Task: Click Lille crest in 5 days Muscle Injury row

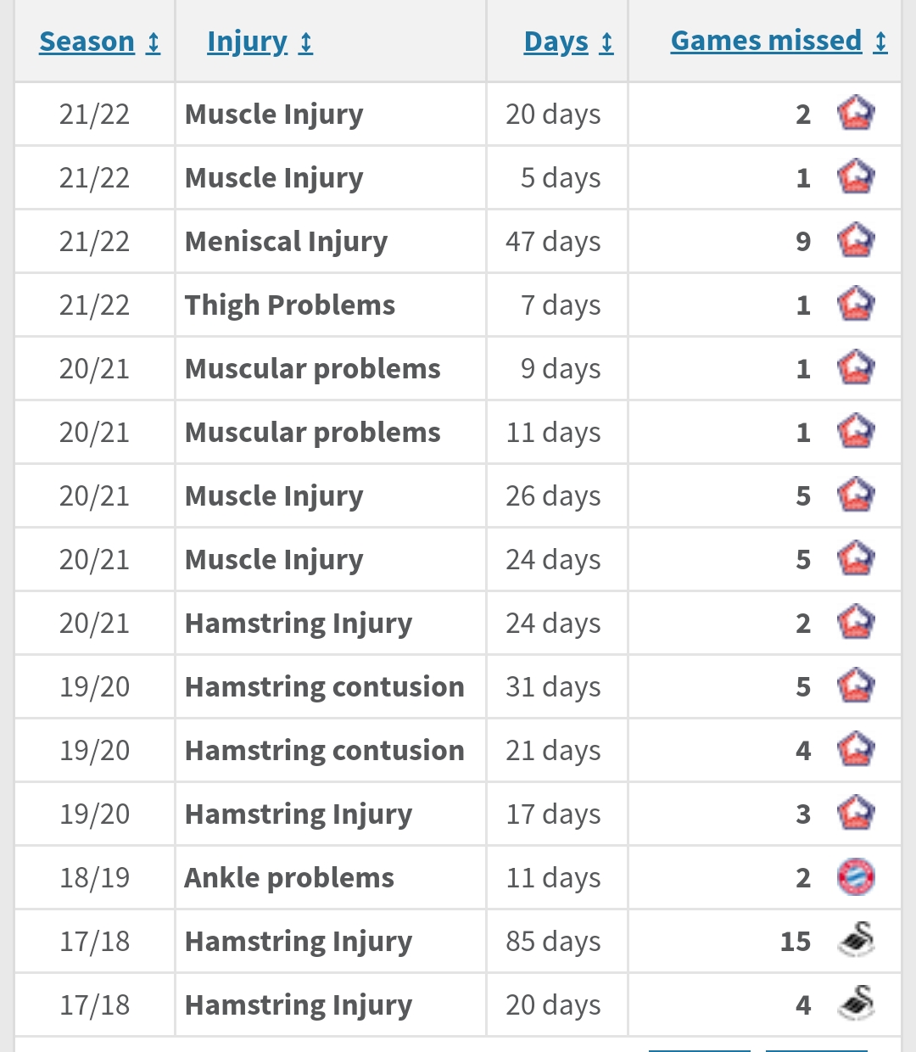Action: point(856,177)
